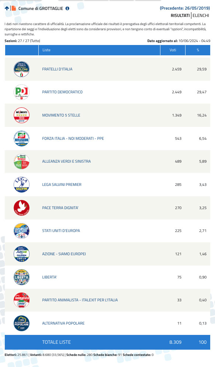Click the orange document icon
Viewport: 215px width, 367px height.
pyautogui.click(x=14, y=8)
